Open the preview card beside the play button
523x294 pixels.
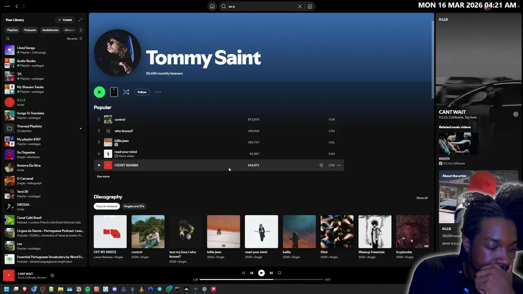(x=114, y=92)
